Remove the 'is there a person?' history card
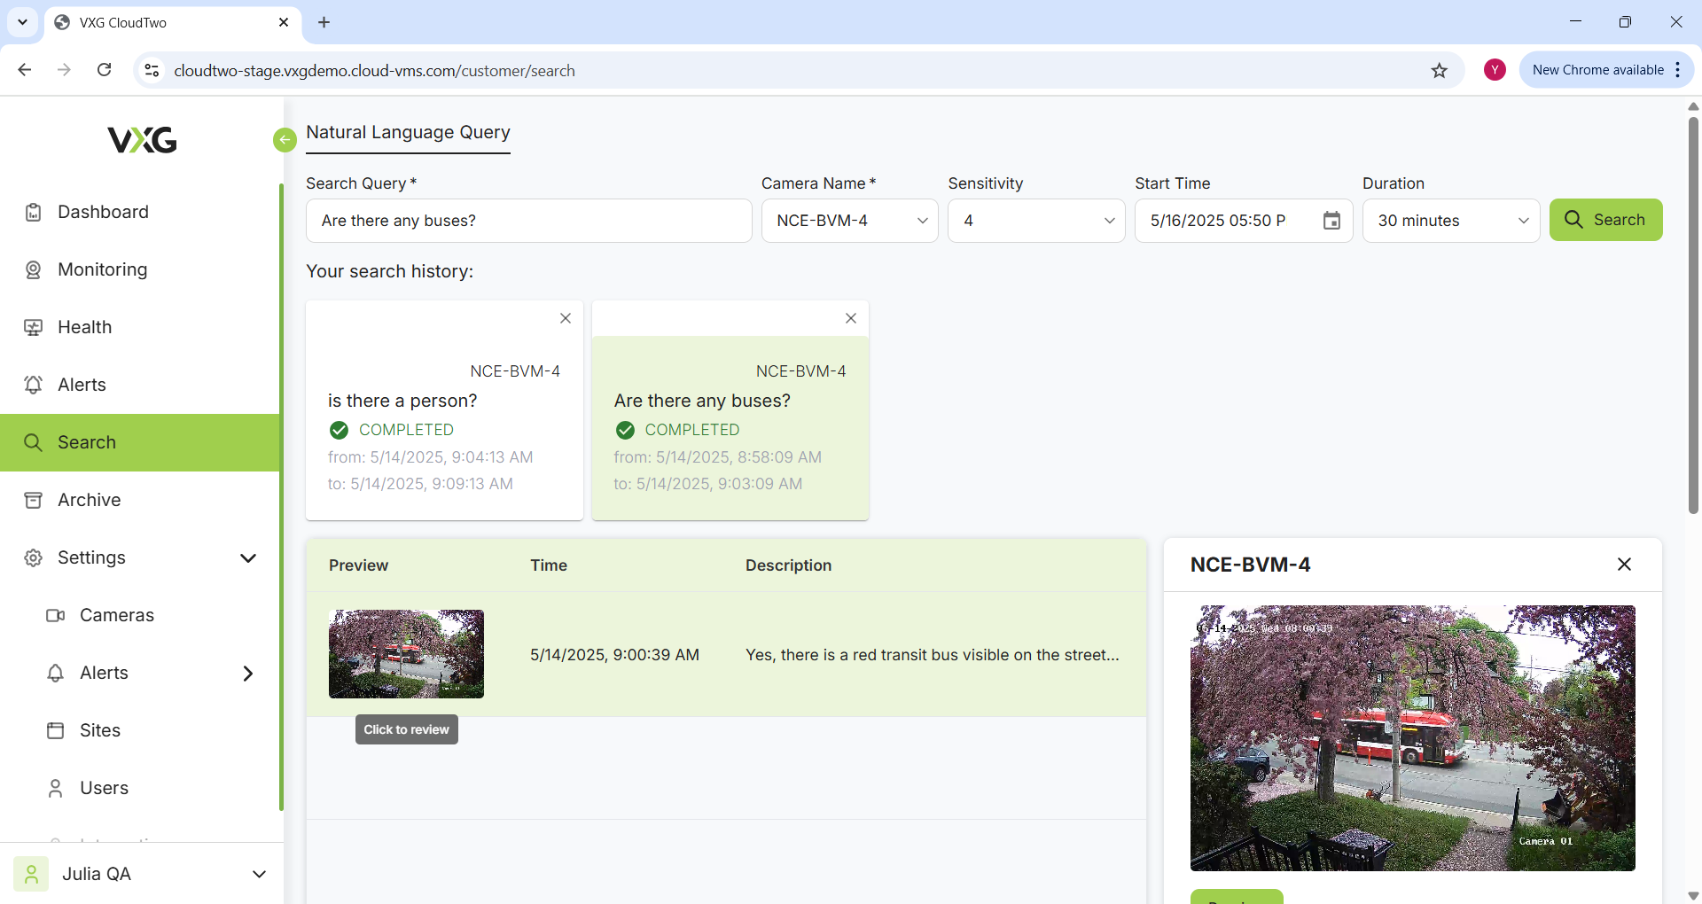Screen dimensions: 1702x904 [565, 318]
